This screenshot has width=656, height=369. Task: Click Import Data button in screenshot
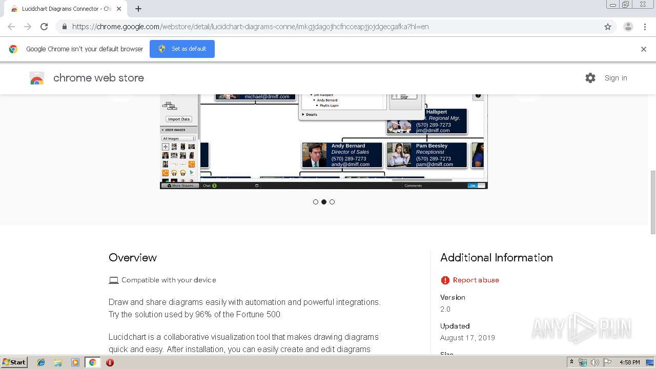(179, 119)
